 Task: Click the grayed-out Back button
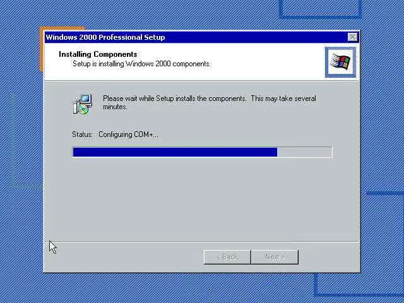click(227, 257)
